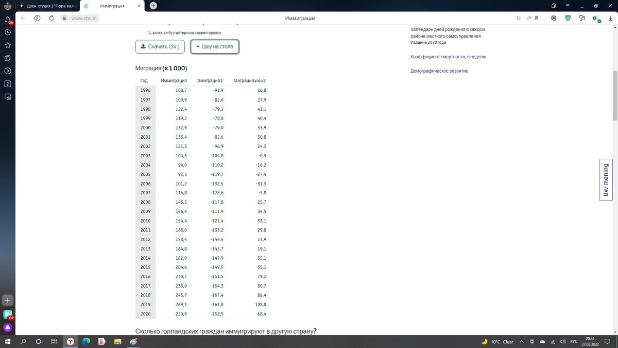Select the 2003 year row label
618x348 pixels.
[145, 155]
